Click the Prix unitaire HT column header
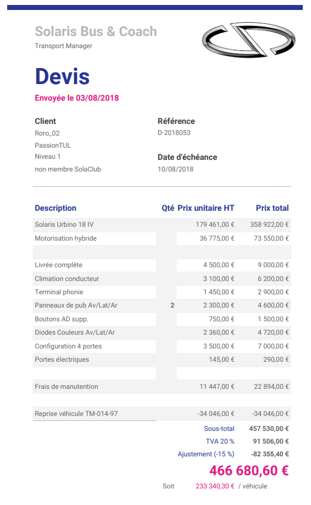The image size is (311, 505). [206, 208]
